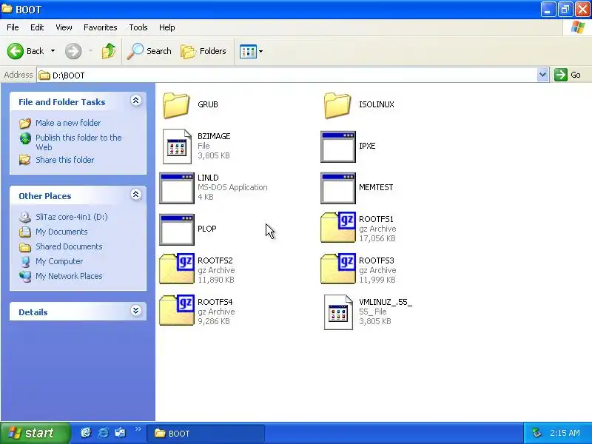This screenshot has width=592, height=444.
Task: Select the ROOTFS3 gz archive icon
Action: (338, 269)
